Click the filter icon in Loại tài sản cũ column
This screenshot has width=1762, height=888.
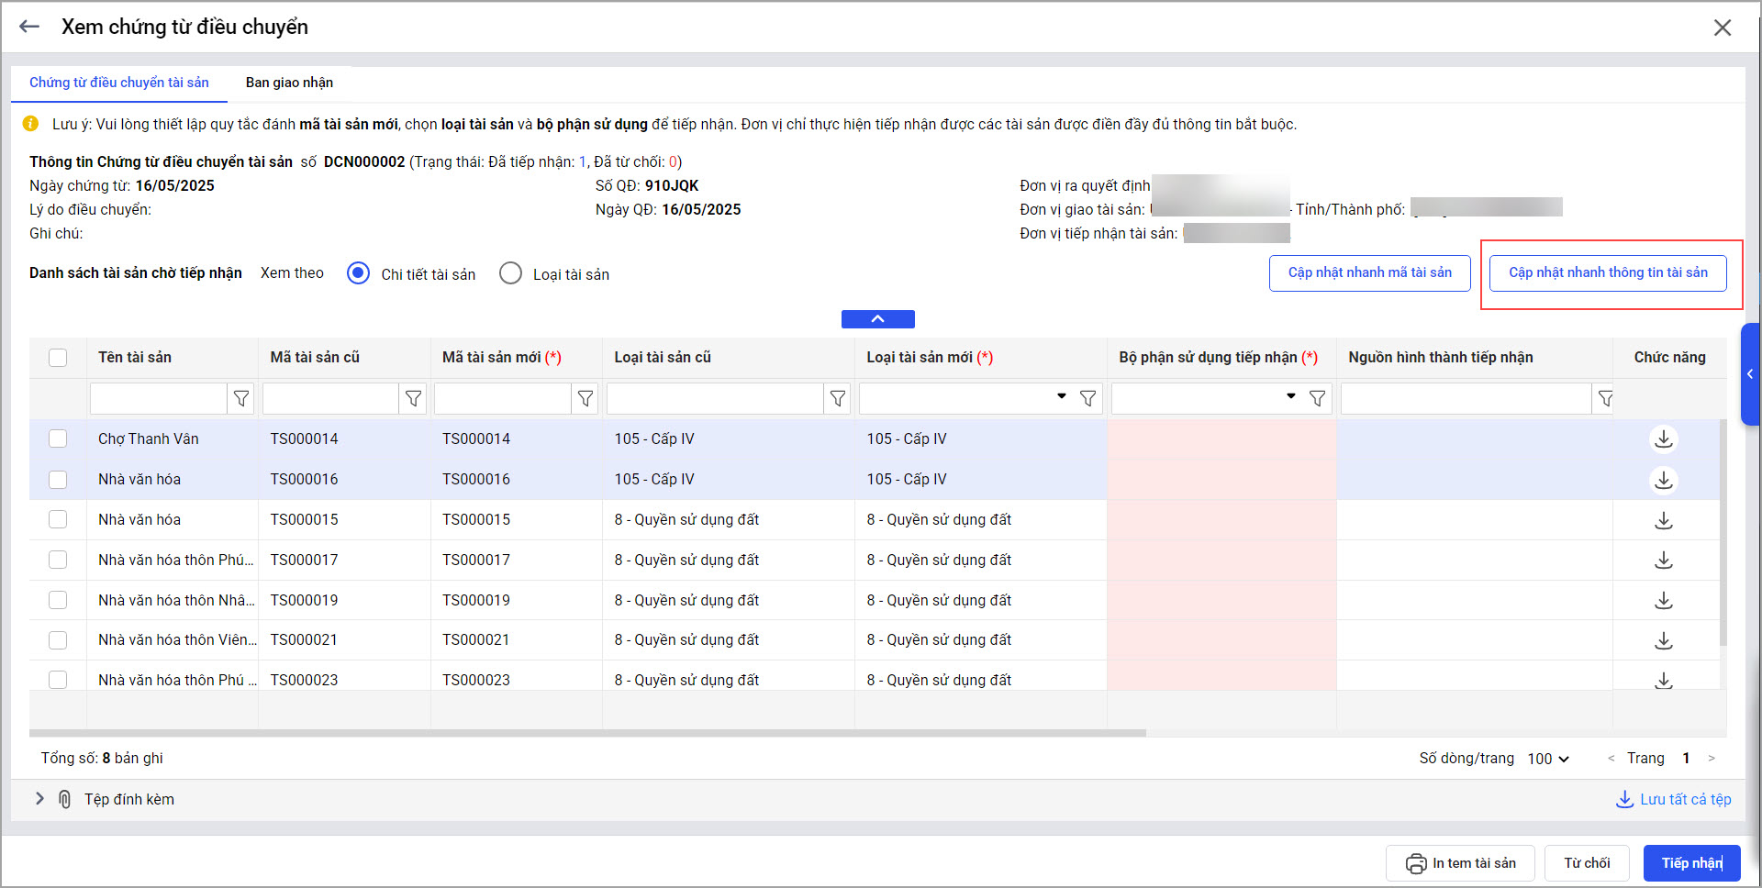pyautogui.click(x=837, y=399)
